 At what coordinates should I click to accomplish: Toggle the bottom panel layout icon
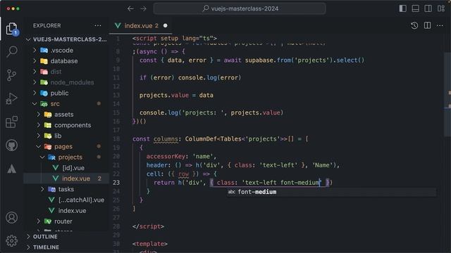pos(415,8)
